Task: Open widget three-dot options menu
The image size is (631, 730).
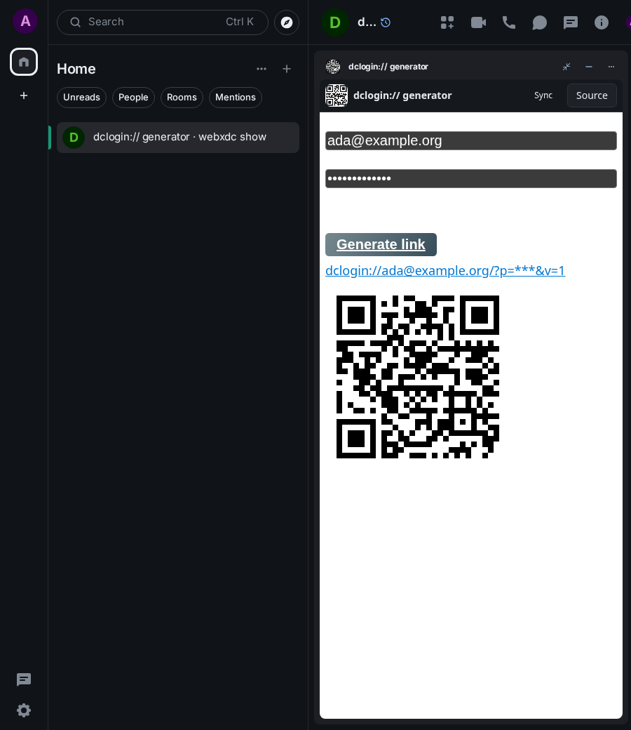Action: pyautogui.click(x=611, y=67)
